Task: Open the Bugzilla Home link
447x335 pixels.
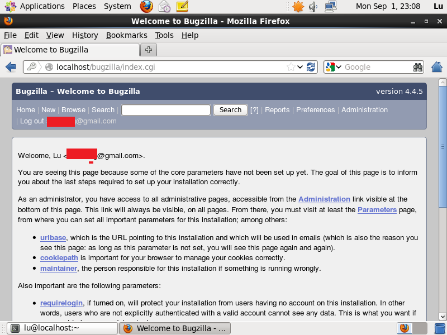Action: (26, 110)
